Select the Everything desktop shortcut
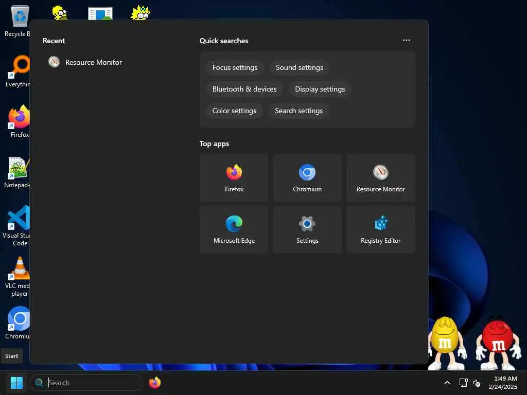Screen dimensions: 527x395 17,71
